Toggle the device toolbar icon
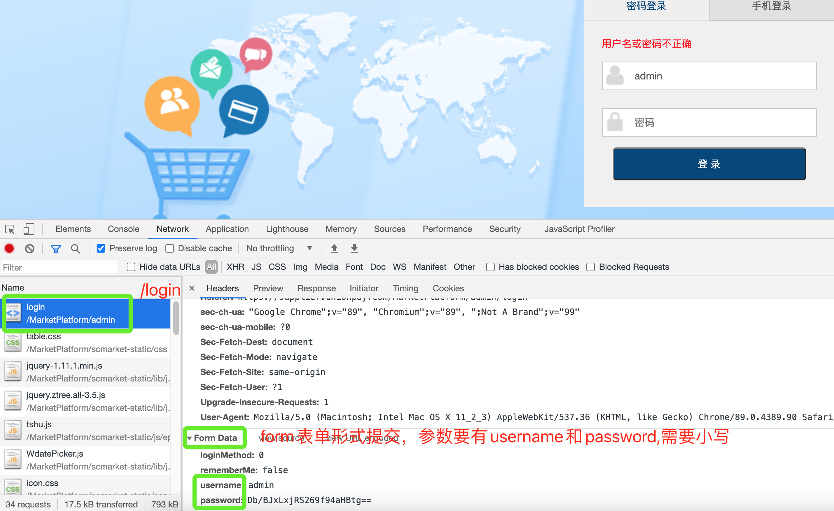This screenshot has height=511, width=834. [x=29, y=229]
